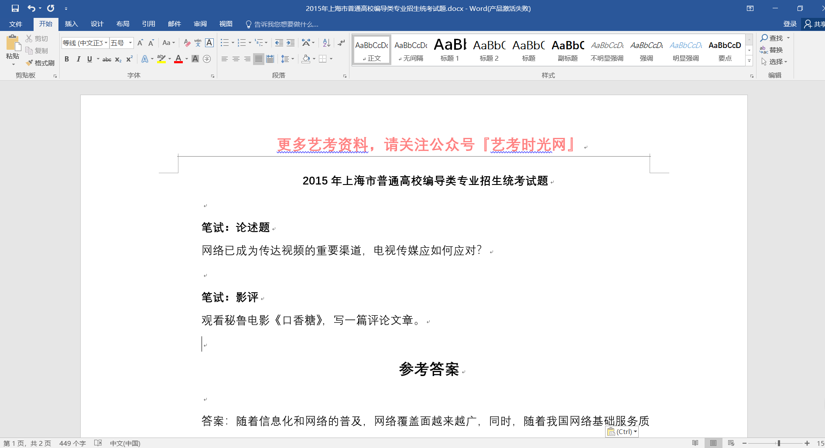Click the 替换 (Replace) button

pyautogui.click(x=772, y=50)
